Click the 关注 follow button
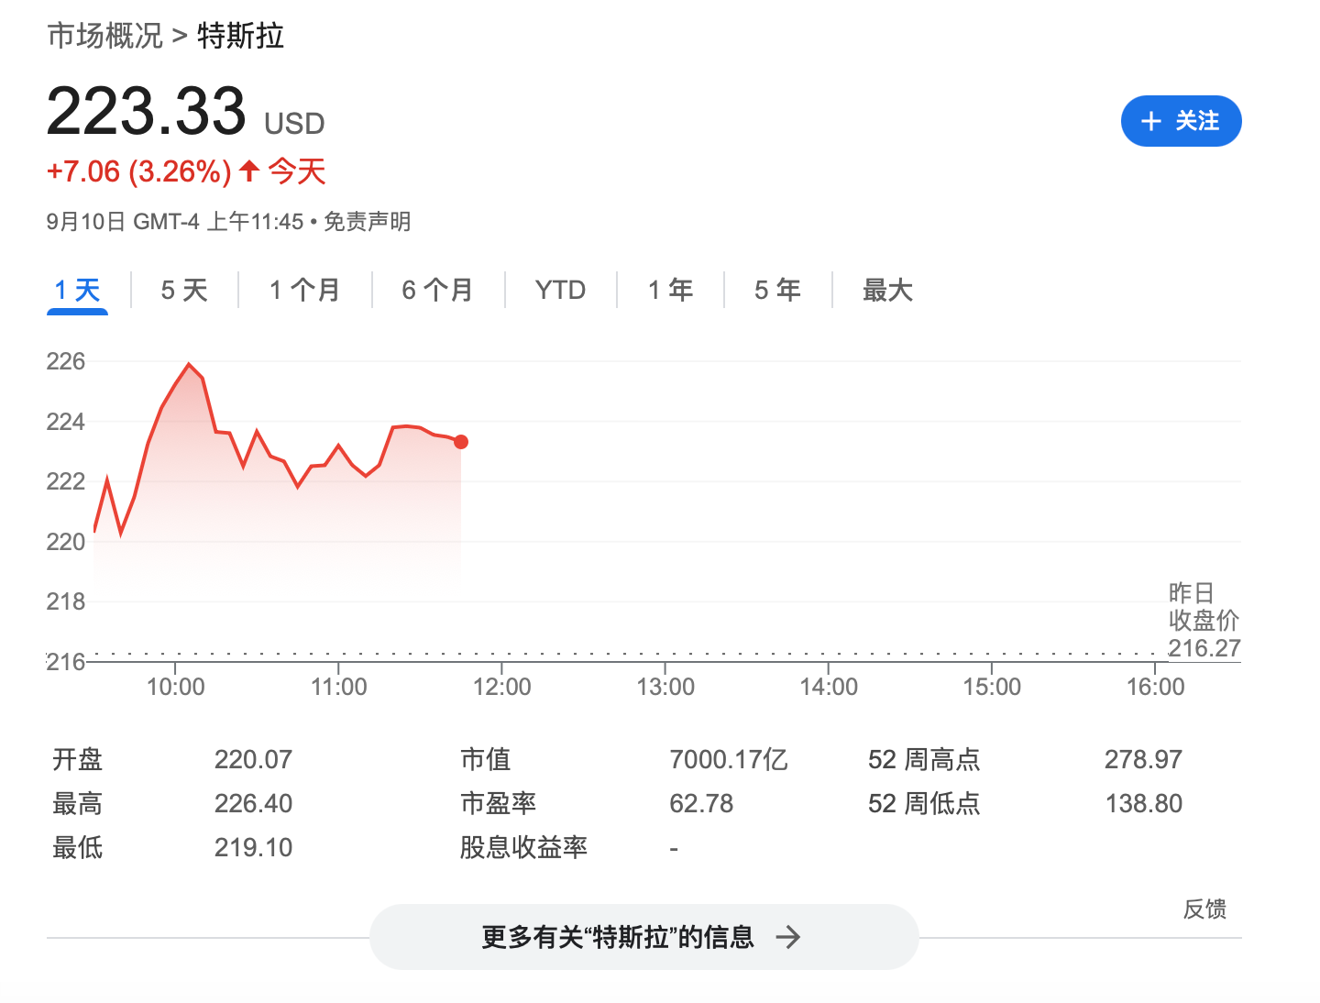Image resolution: width=1320 pixels, height=1003 pixels. [1181, 121]
